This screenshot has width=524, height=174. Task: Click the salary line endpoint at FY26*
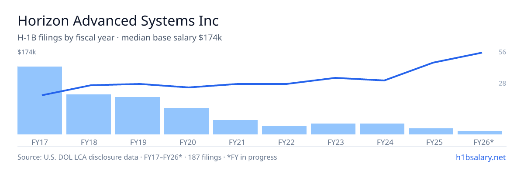(482, 53)
